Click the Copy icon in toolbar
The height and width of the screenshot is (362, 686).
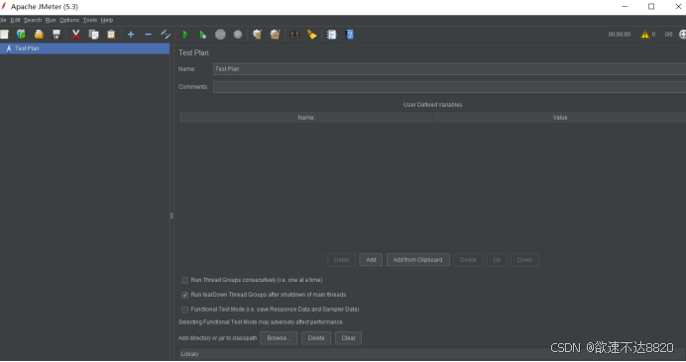coord(93,34)
